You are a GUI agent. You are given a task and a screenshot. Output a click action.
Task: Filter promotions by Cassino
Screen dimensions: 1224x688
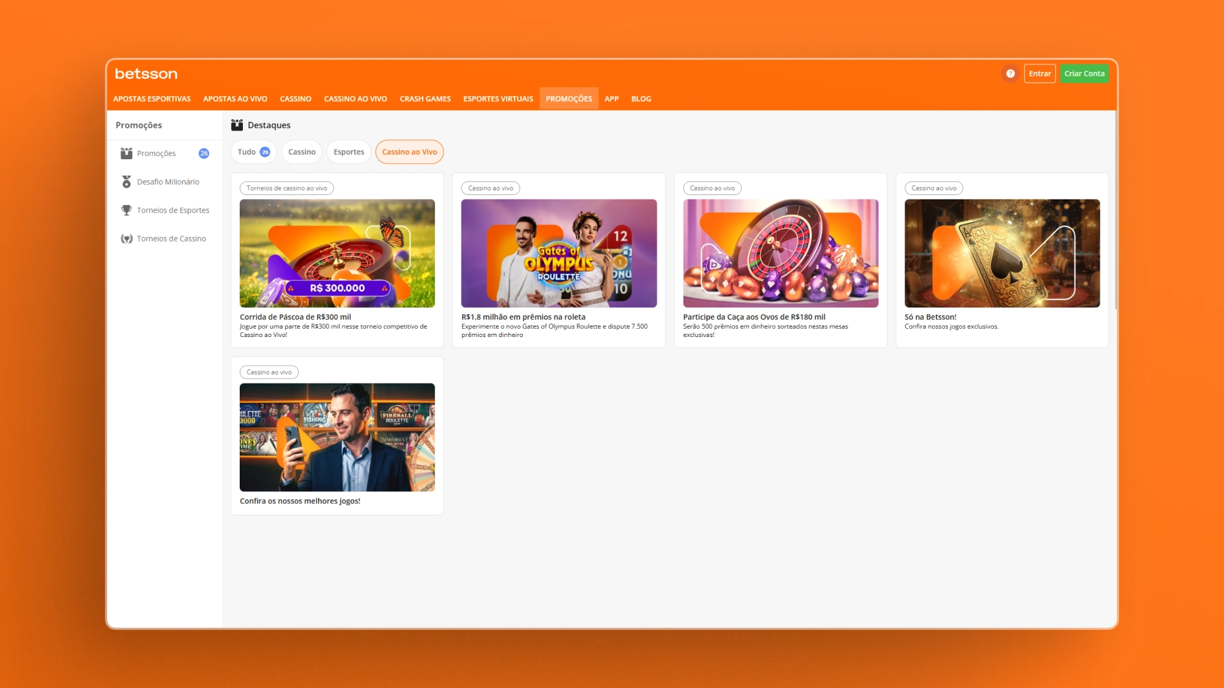tap(302, 152)
